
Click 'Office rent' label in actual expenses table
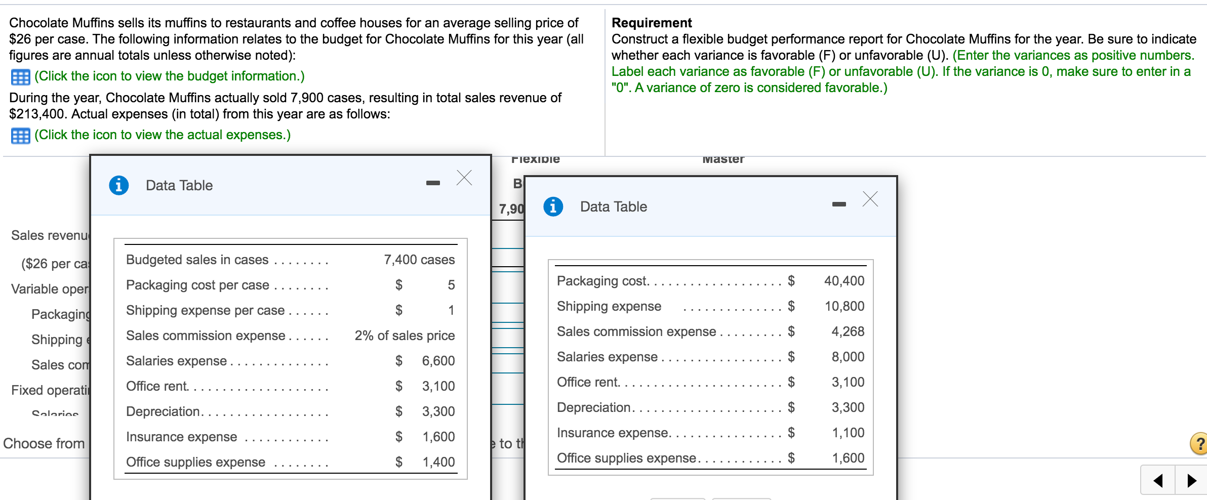[588, 382]
